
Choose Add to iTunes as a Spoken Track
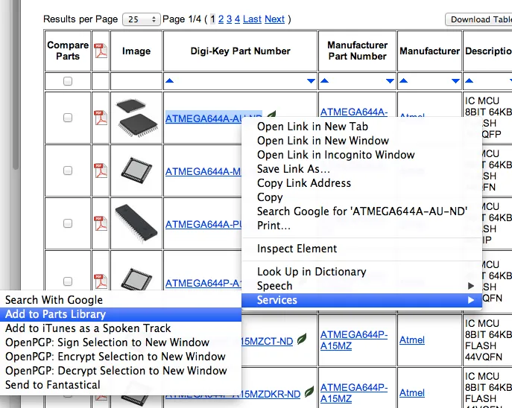(121, 328)
